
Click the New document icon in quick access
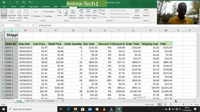click(17, 2)
